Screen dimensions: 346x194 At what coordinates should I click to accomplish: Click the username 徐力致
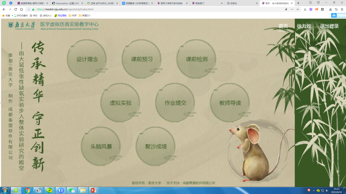(x=304, y=26)
